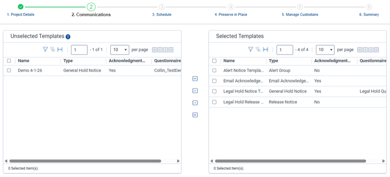The height and width of the screenshot is (177, 390).
Task: Go to last page in Selected Templates
Action: 376,50
